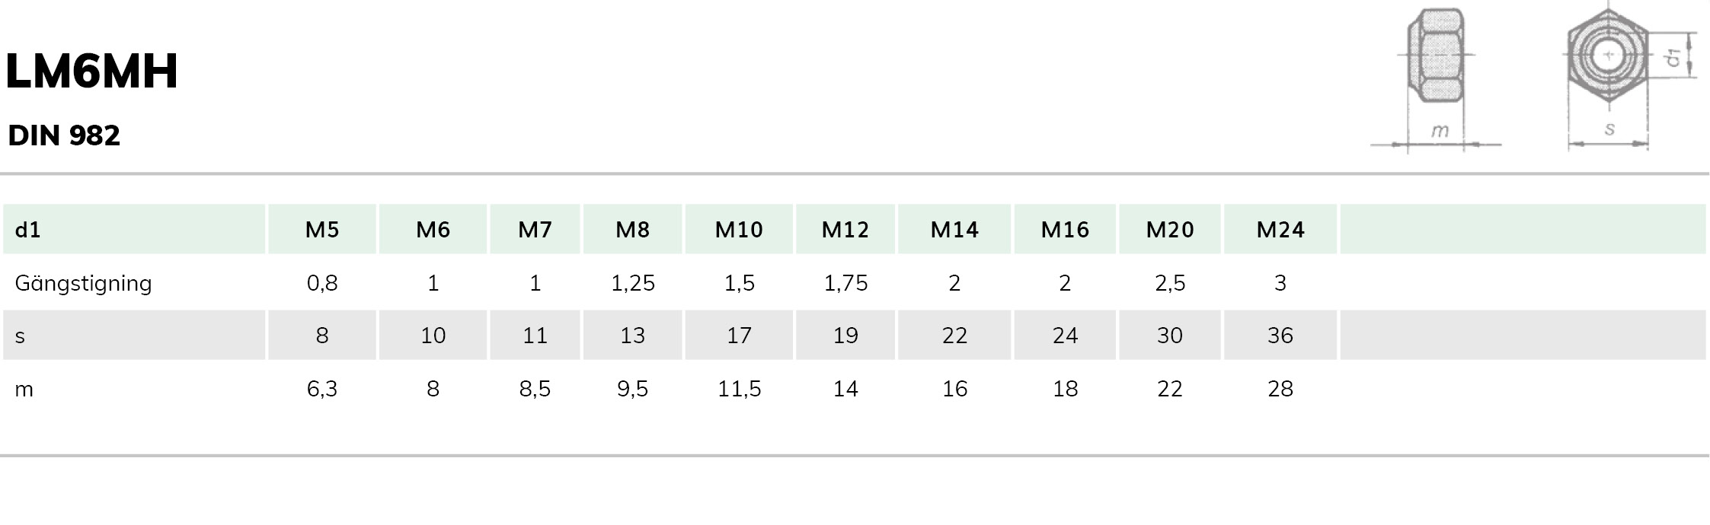Select the m row label
The height and width of the screenshot is (525, 1710).
click(x=24, y=390)
